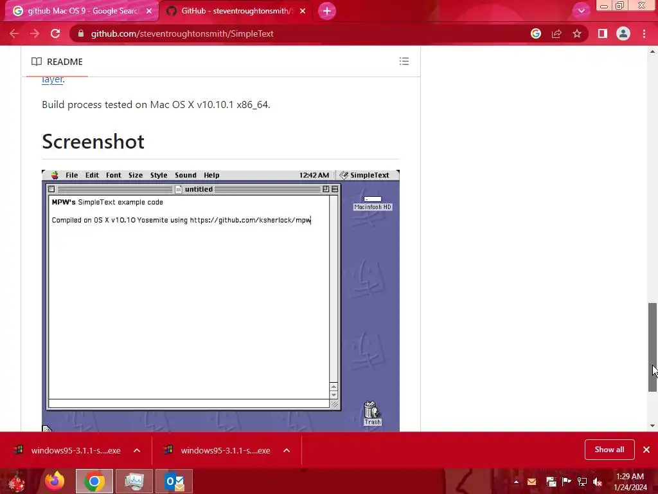Click the address bar URL
The width and height of the screenshot is (658, 494).
(182, 33)
